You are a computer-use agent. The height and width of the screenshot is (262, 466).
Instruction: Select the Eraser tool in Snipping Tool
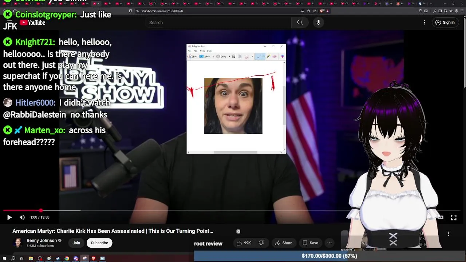(275, 56)
